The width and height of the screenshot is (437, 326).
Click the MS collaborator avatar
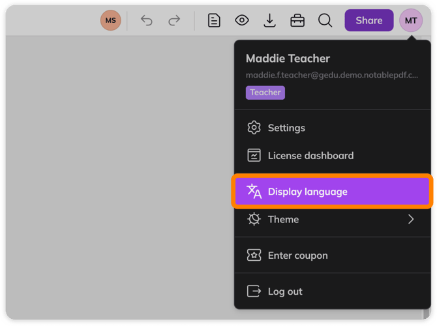point(111,20)
